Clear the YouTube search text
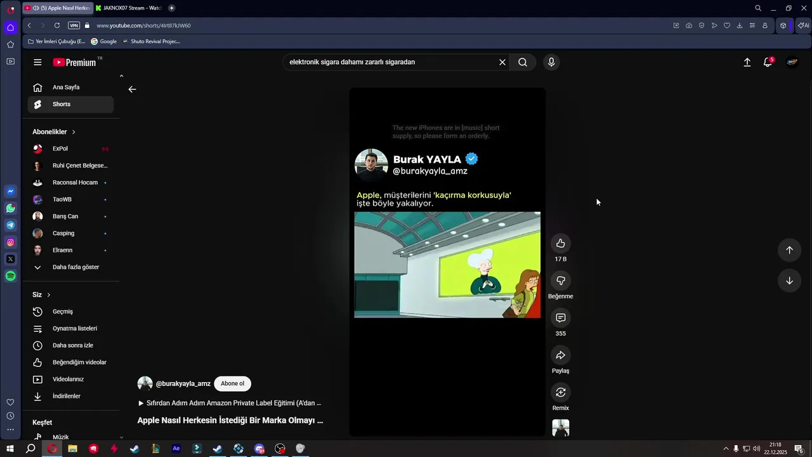The height and width of the screenshot is (457, 812). 502,62
